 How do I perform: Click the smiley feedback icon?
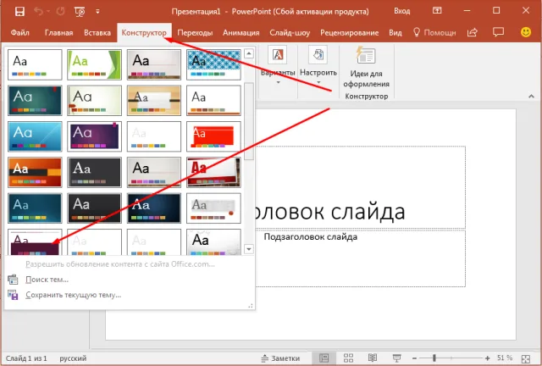coord(526,32)
